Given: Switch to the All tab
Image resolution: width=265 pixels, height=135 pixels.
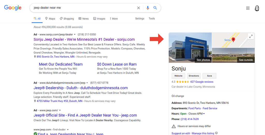Looking at the screenshot, I should pyautogui.click(x=37, y=19).
